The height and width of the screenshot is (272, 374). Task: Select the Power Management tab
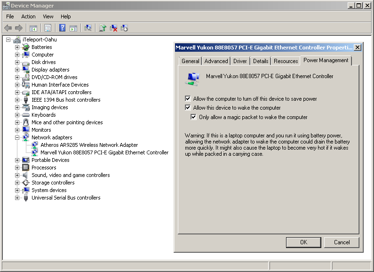[x=326, y=60]
